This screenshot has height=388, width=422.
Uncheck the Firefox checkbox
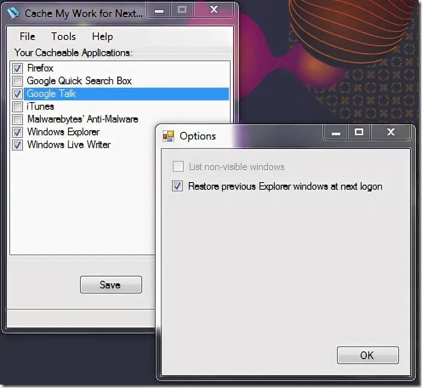pyautogui.click(x=17, y=68)
